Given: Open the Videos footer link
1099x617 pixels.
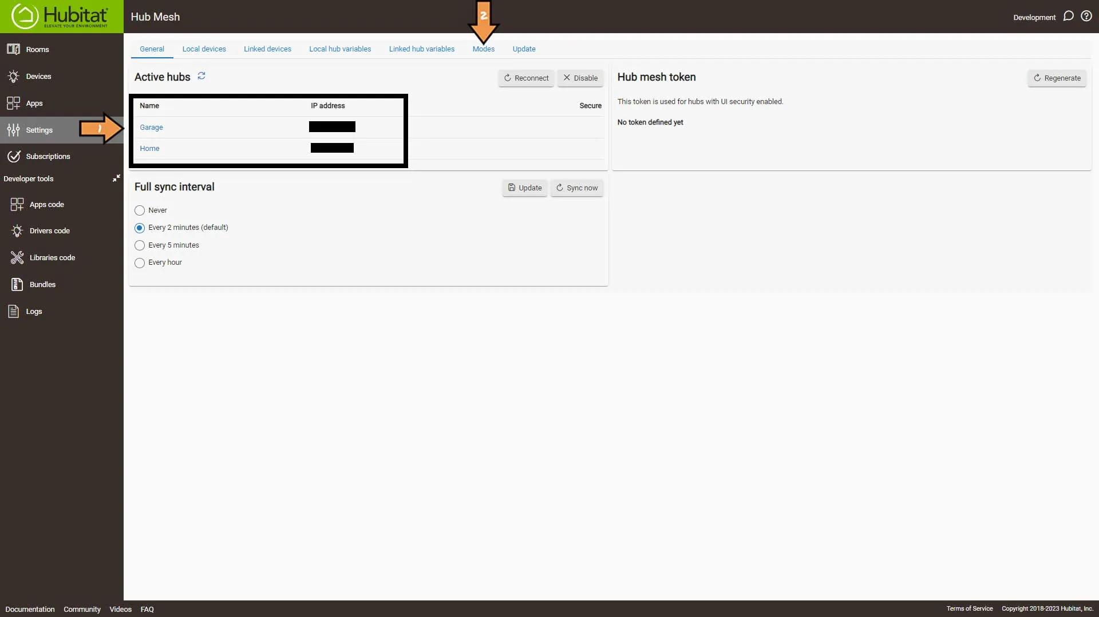Looking at the screenshot, I should 120,609.
